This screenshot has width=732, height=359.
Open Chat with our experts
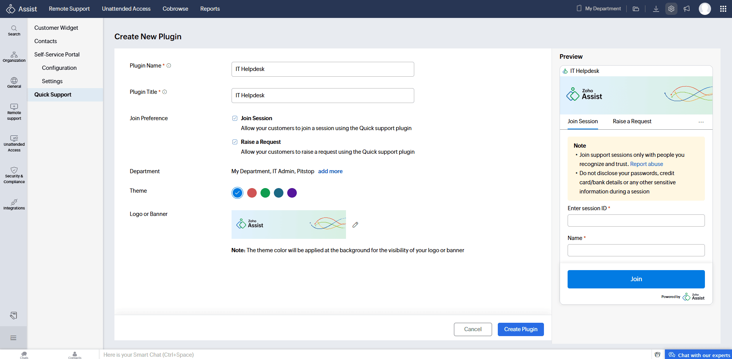(698, 355)
